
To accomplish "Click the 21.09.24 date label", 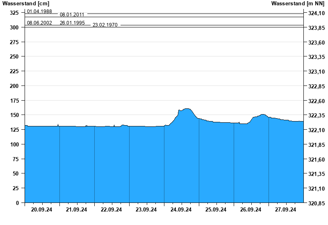I will (x=77, y=210).
